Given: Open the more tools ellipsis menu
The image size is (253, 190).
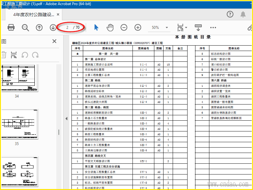Looking at the screenshot, I should point(213,28).
